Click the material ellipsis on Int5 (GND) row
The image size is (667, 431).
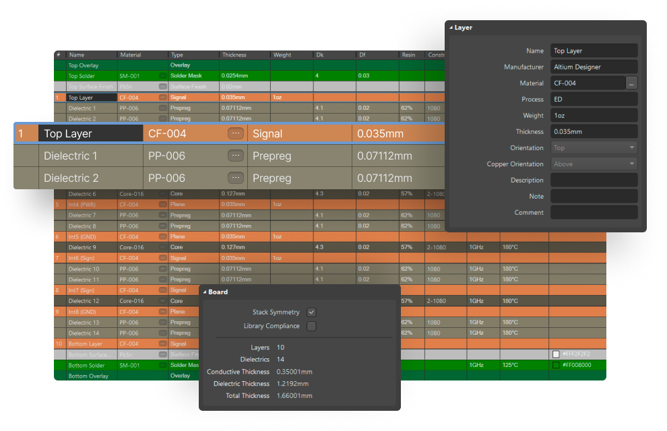coord(162,237)
